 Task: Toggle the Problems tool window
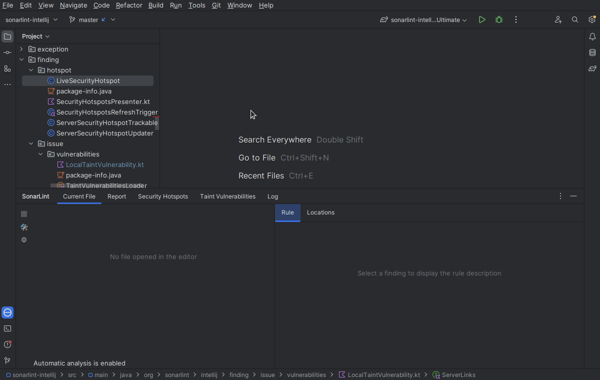(x=7, y=344)
